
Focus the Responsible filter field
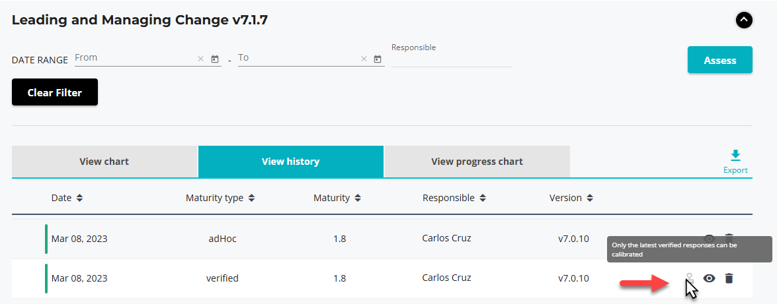[x=452, y=59]
